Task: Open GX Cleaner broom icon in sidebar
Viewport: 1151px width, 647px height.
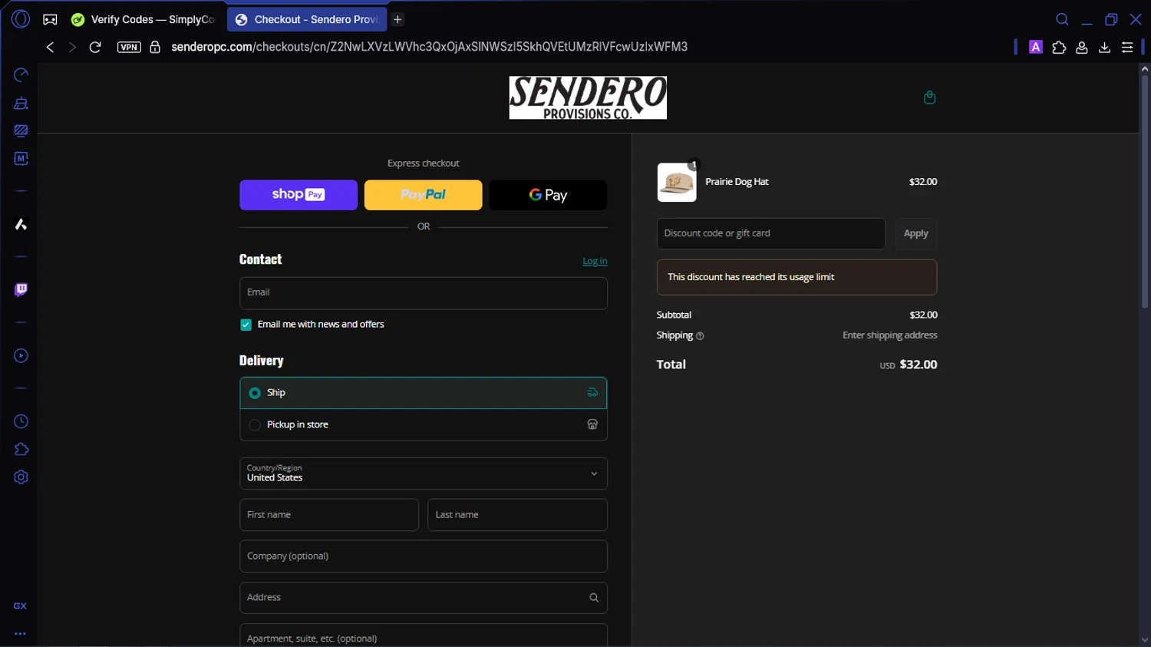Action: coord(21,103)
